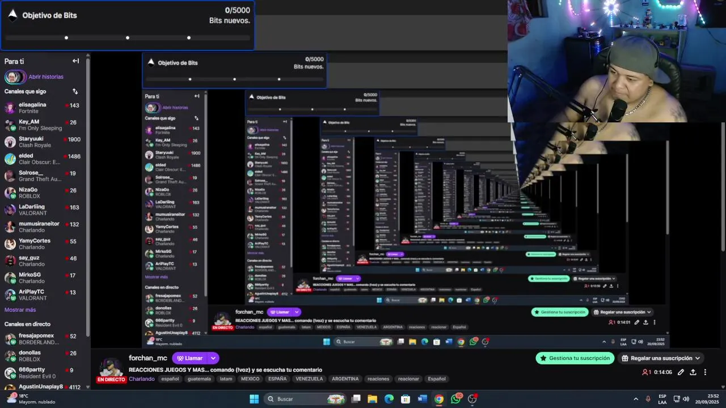Open AriPlayTC VALORANT channel row
The height and width of the screenshot is (408, 726).
tap(43, 295)
